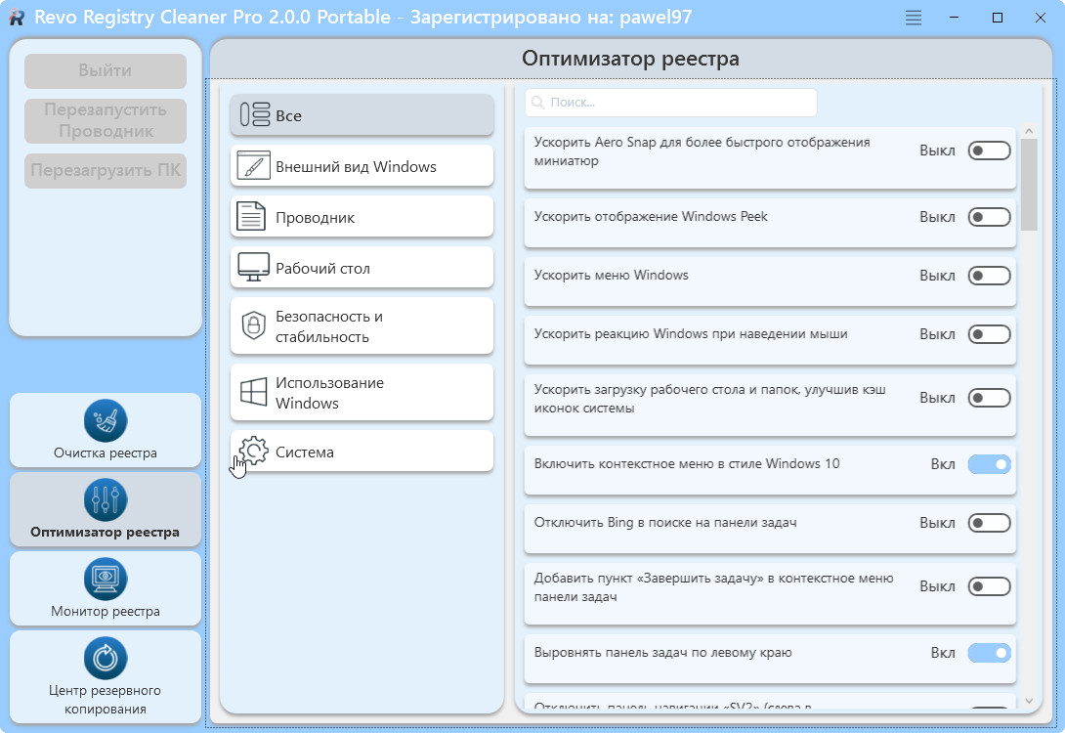This screenshot has width=1065, height=733.
Task: Click the Registry Optimizer sliders icon
Action: click(106, 499)
